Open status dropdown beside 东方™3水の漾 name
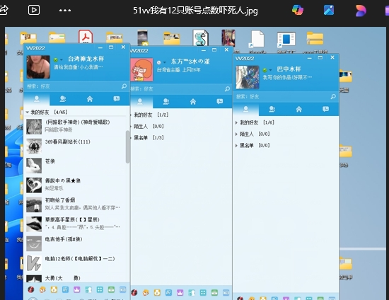Image resolution: width=389 pixels, height=300 pixels. pos(165,62)
